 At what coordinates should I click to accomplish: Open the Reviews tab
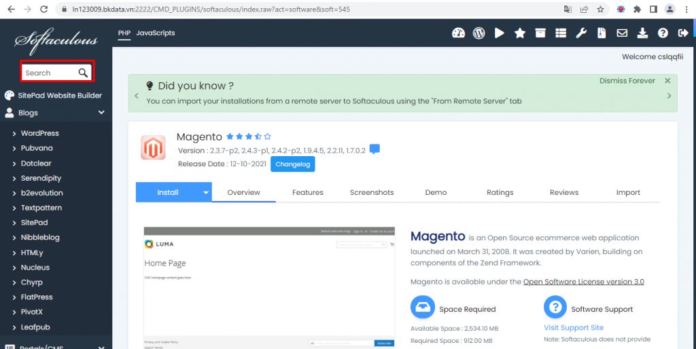[x=563, y=192]
